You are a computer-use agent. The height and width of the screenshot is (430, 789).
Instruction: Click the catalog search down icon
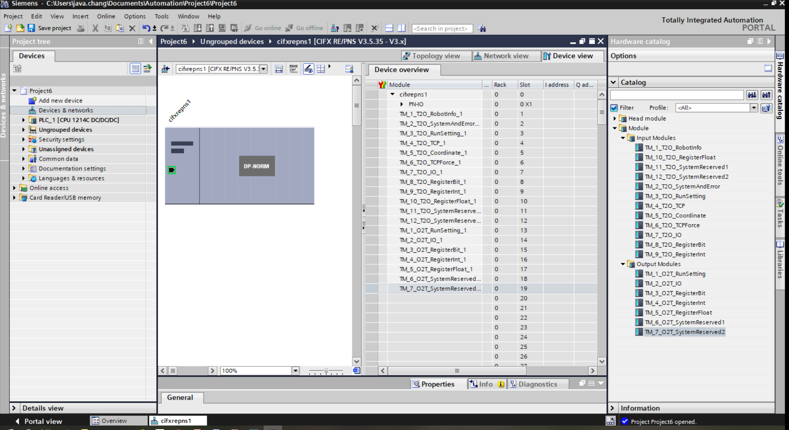click(x=752, y=95)
